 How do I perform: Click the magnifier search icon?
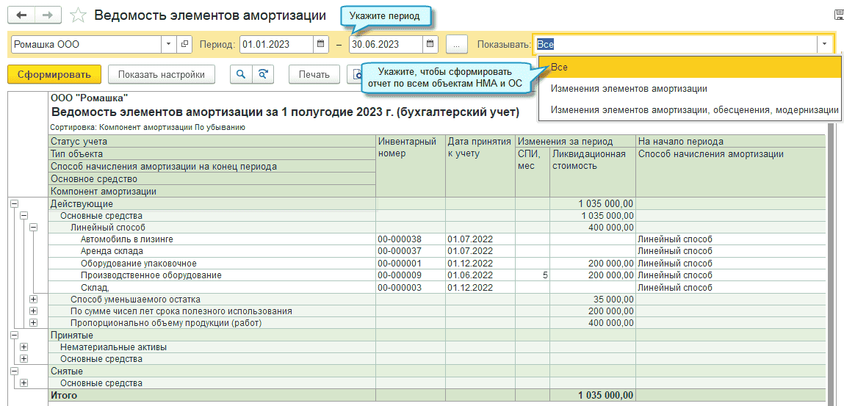pyautogui.click(x=240, y=74)
